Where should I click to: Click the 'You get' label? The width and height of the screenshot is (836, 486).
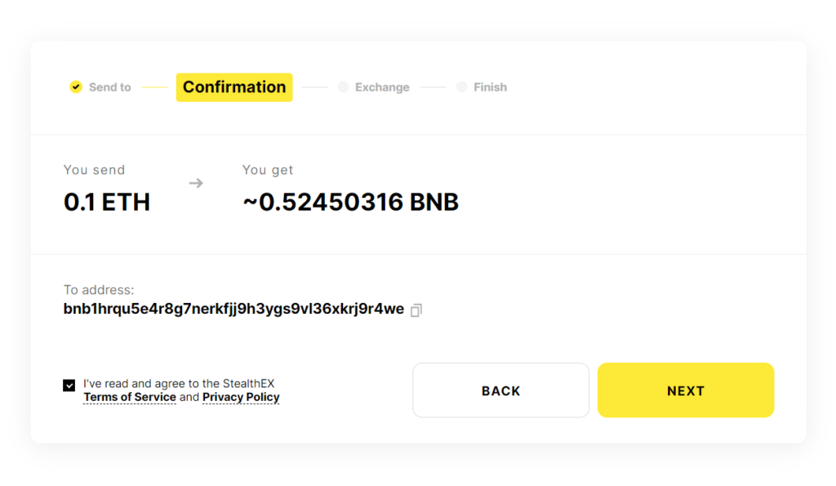pos(268,170)
